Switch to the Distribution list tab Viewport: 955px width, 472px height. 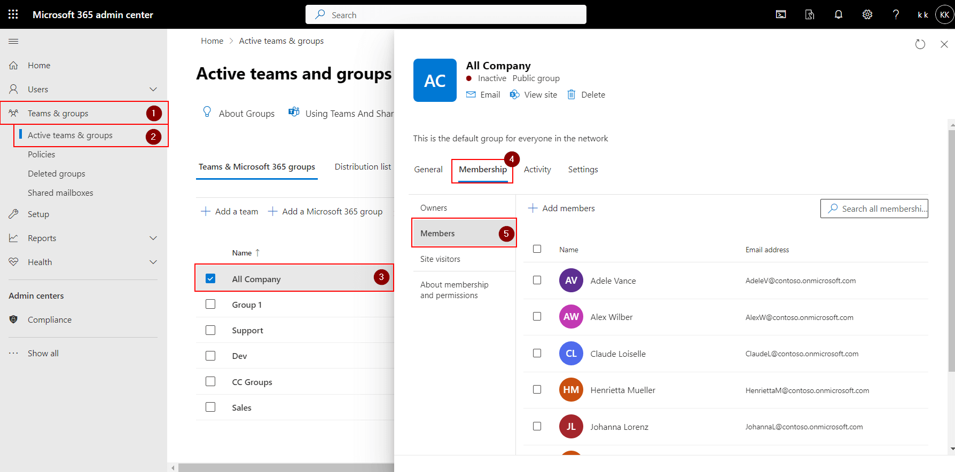363,167
